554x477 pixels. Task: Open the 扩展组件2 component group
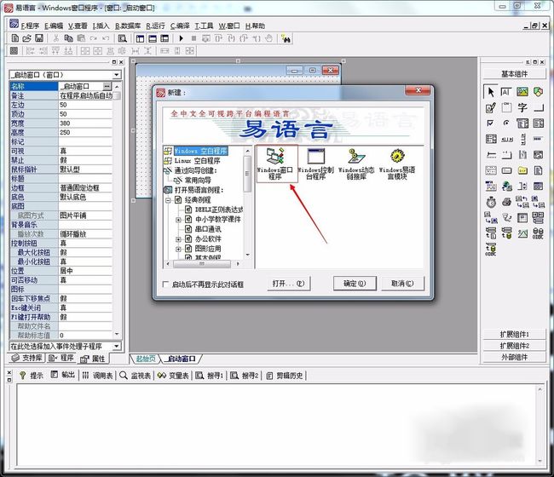(x=515, y=346)
